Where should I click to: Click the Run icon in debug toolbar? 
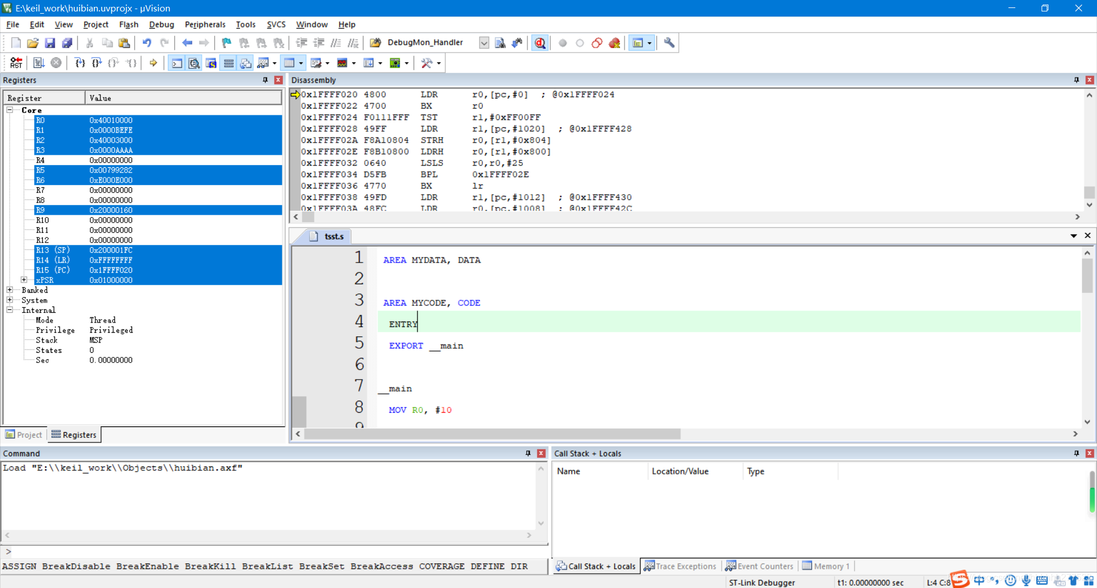pyautogui.click(x=39, y=63)
